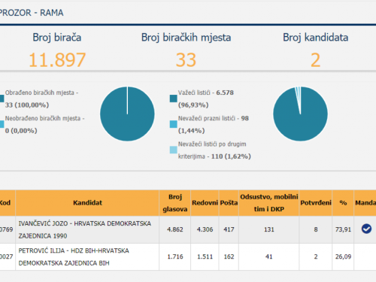This screenshot has height=282, width=376.
Task: Click the valid ballots pie chart
Action: click(300, 114)
